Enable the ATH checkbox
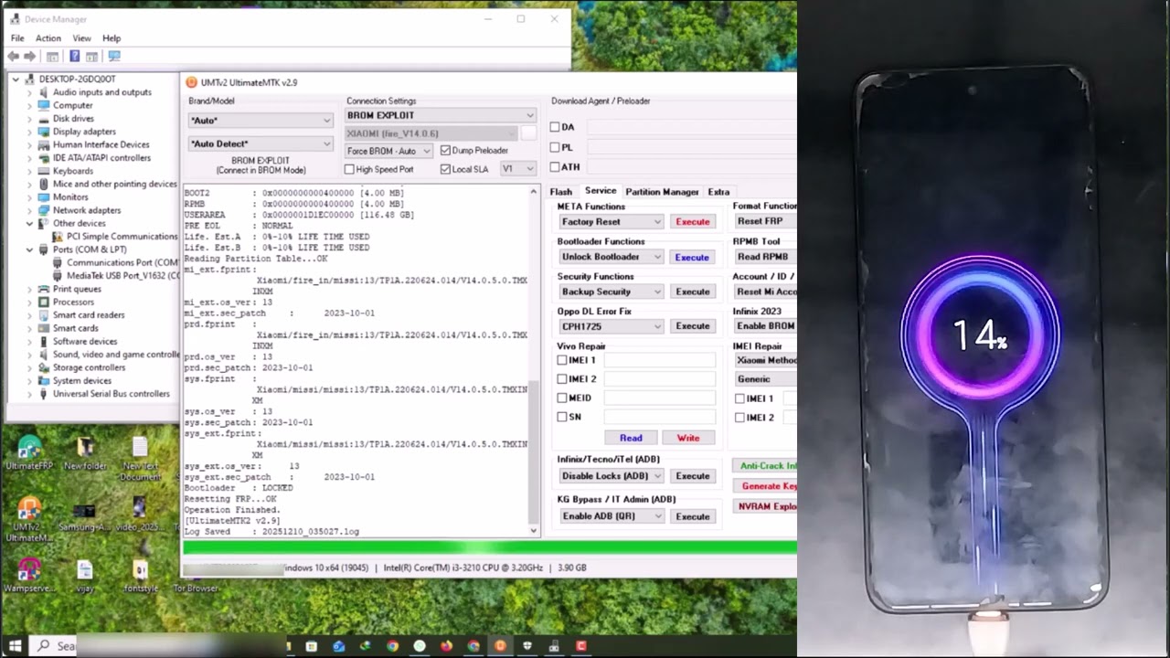The width and height of the screenshot is (1170, 658). pyautogui.click(x=555, y=167)
